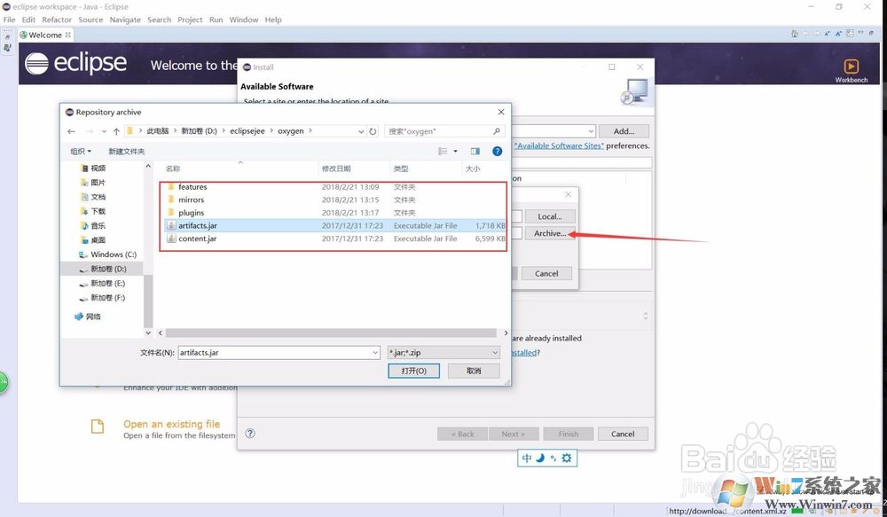Open the Window menu
This screenshot has width=887, height=517.
(243, 20)
